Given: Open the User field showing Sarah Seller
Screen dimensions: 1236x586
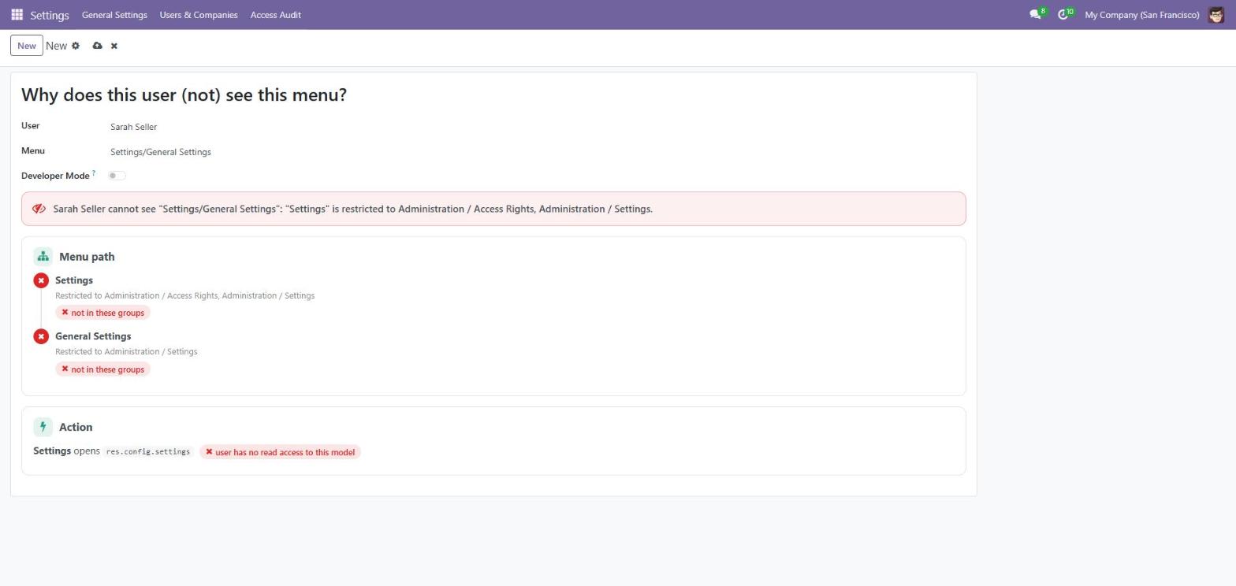Looking at the screenshot, I should pyautogui.click(x=134, y=127).
